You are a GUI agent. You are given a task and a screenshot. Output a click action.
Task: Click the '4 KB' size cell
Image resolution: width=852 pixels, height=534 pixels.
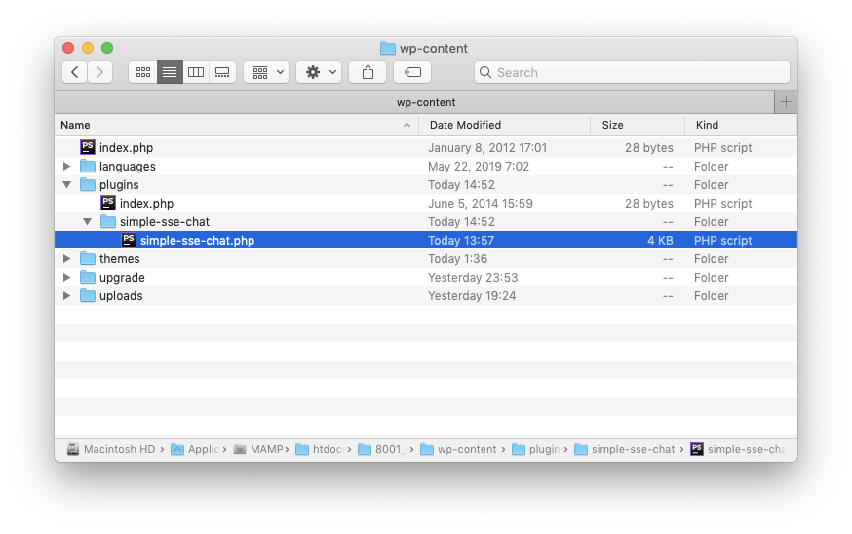[x=660, y=240]
